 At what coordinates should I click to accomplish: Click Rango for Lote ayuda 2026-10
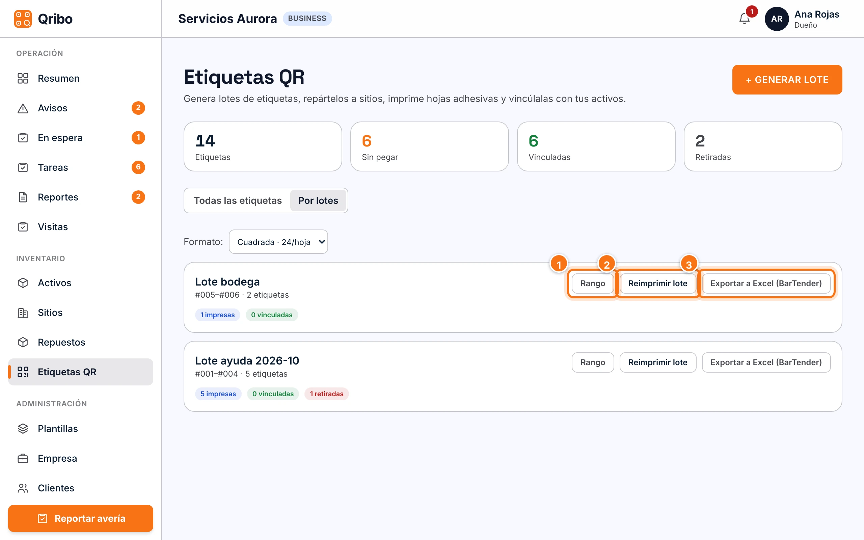[x=593, y=362]
